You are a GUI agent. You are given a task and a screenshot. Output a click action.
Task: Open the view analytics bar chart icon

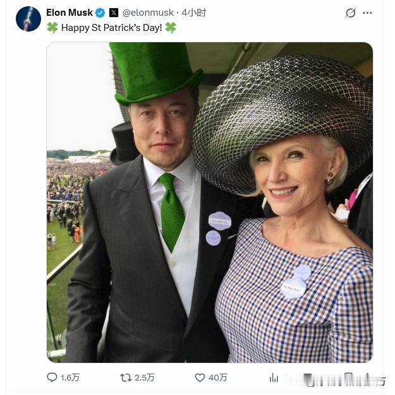tap(274, 377)
